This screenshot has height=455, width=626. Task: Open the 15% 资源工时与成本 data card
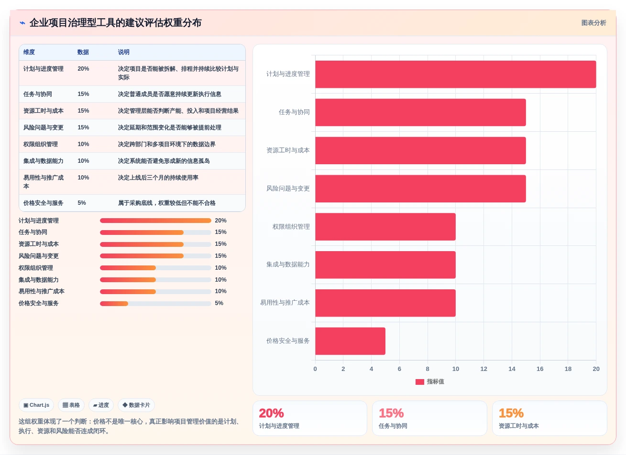tap(549, 418)
